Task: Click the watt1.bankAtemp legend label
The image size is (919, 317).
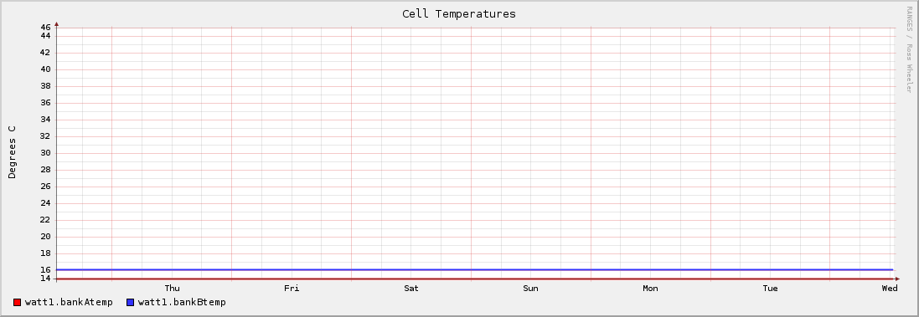Action: pos(69,303)
